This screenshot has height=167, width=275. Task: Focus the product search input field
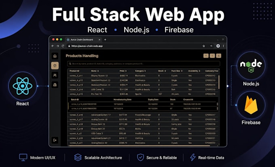pyautogui.click(x=144, y=64)
